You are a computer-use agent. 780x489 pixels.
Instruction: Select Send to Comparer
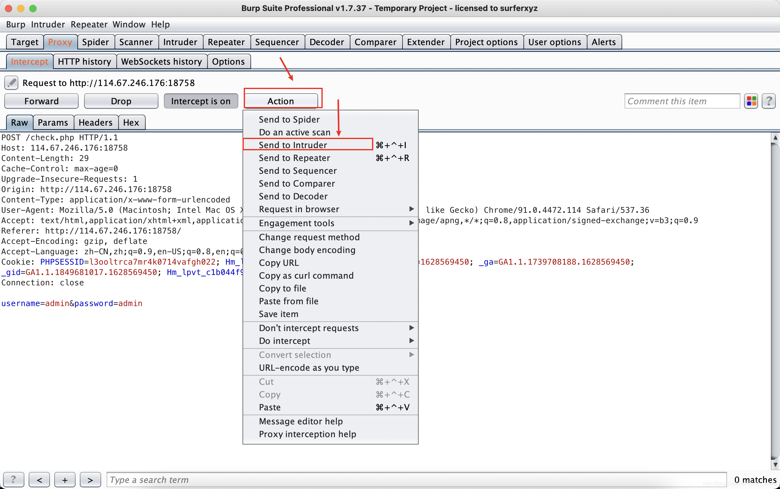click(330, 184)
